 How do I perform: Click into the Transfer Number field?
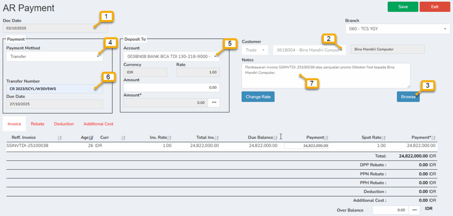[x=54, y=89]
